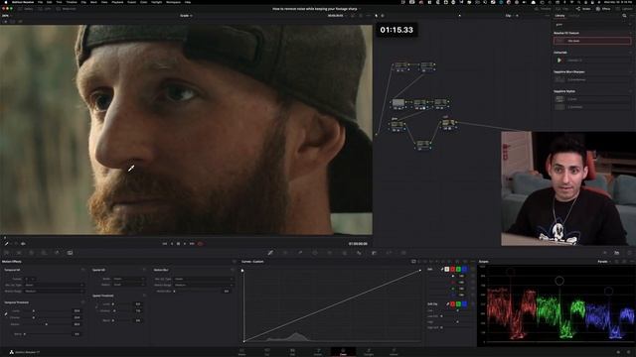Click the Temporal Threshold Chroma value field
This screenshot has width=636, height=357.
77,317
